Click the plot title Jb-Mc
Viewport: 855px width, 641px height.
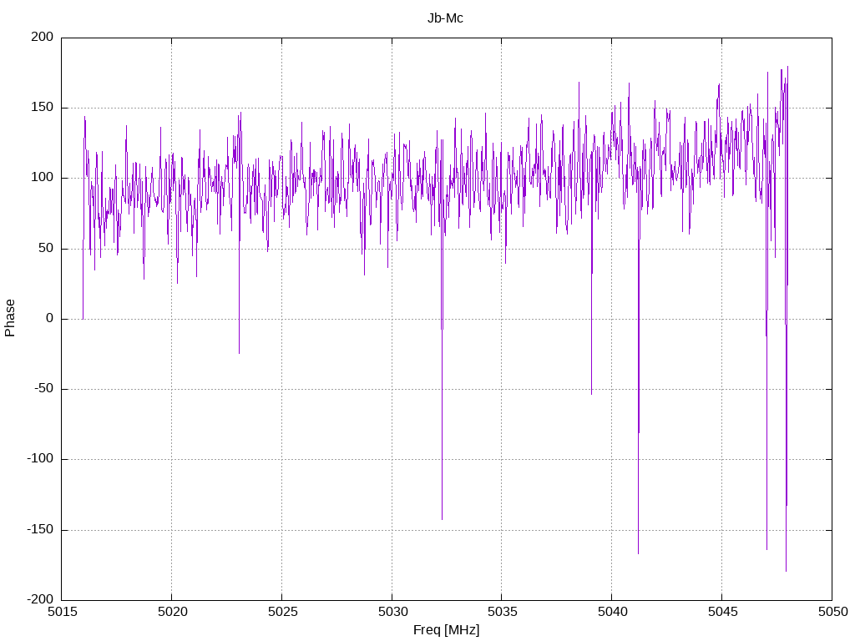tap(445, 18)
